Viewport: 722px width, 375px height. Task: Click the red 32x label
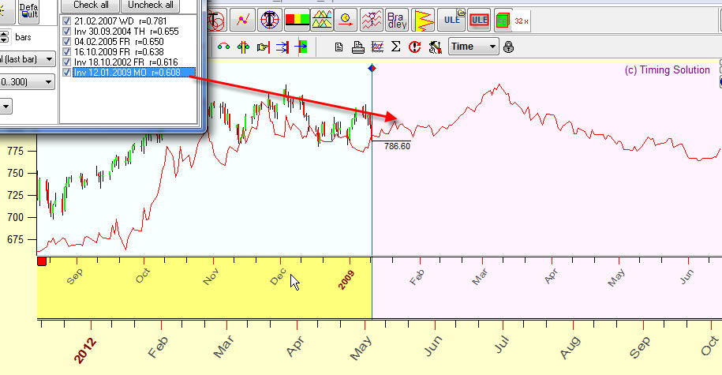pos(522,21)
